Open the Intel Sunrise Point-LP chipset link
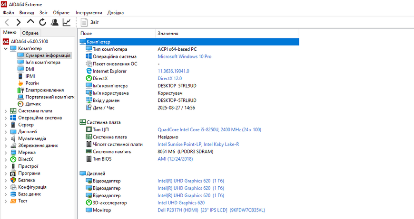The width and height of the screenshot is (414, 219). [x=198, y=144]
